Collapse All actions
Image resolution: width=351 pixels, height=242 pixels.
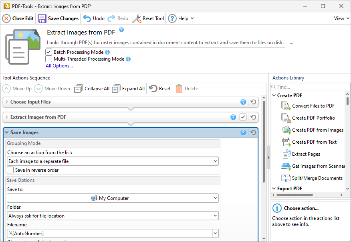(92, 89)
